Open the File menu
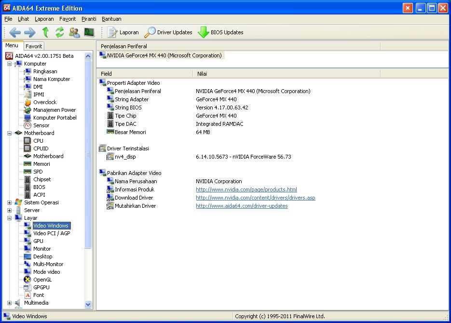The height and width of the screenshot is (323, 451). click(8, 19)
